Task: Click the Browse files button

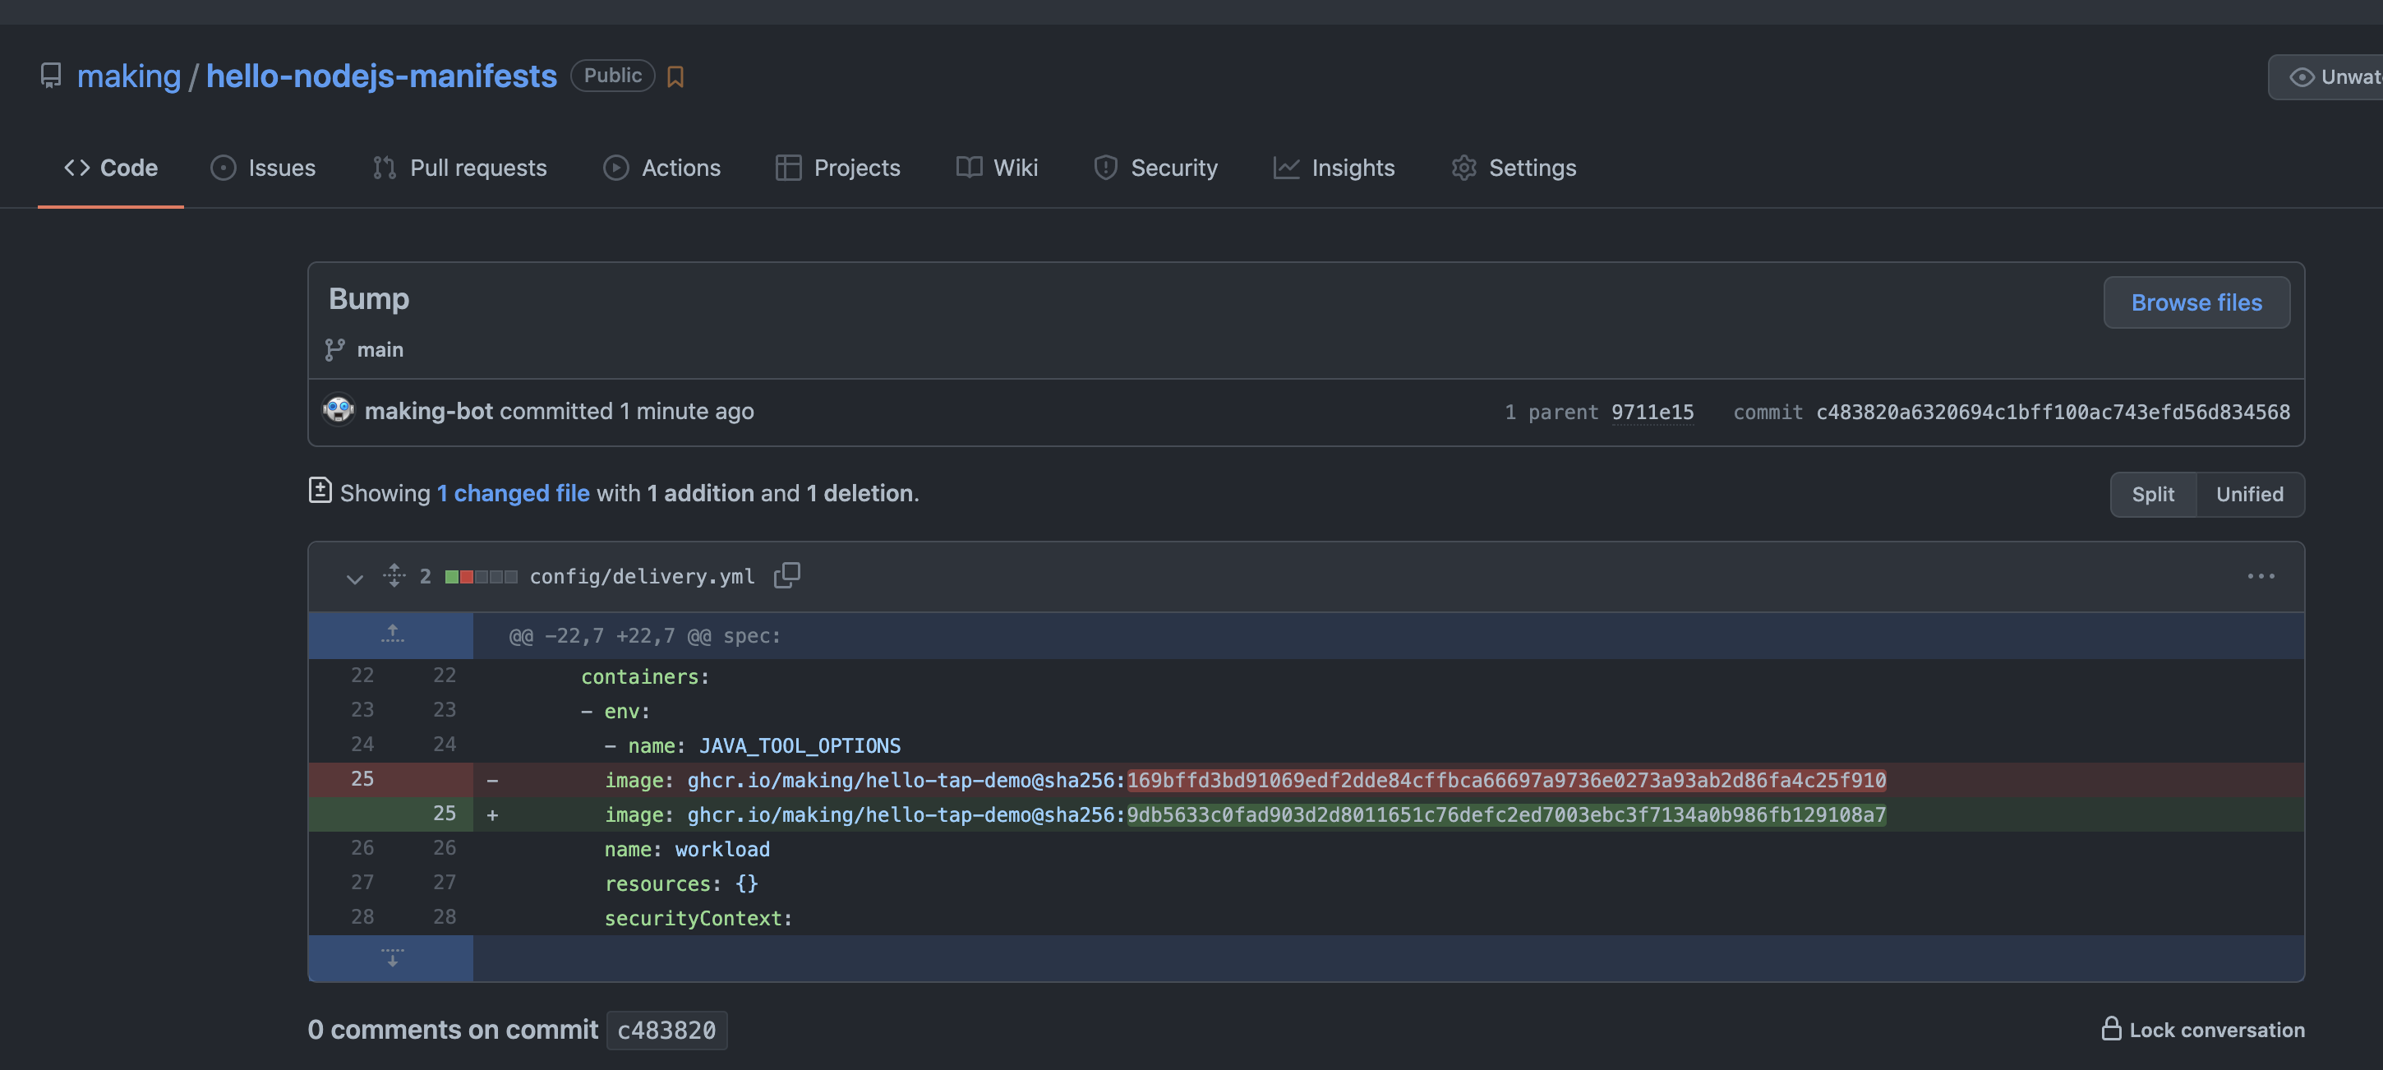Action: click(2196, 302)
